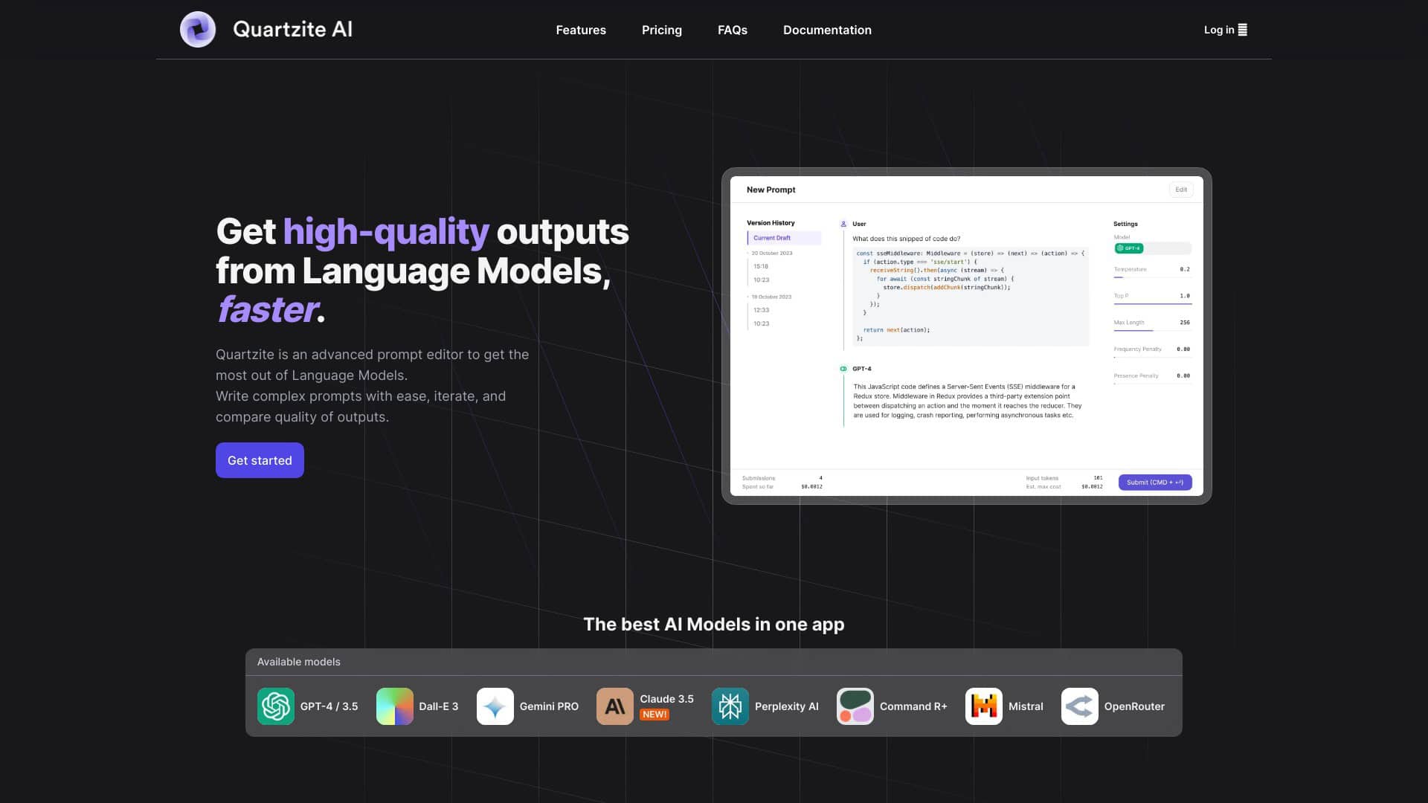1428x803 pixels.
Task: Click the Claude 3.5 icon
Action: point(614,706)
